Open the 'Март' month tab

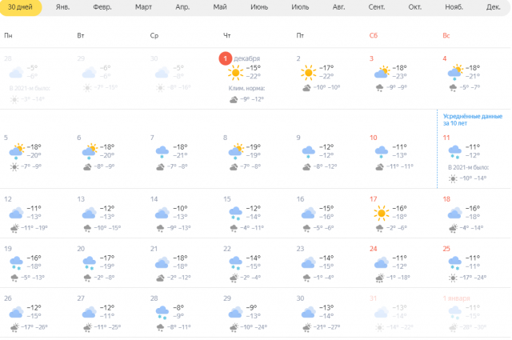tap(143, 7)
